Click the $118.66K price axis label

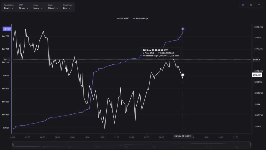pyautogui.click(x=258, y=75)
